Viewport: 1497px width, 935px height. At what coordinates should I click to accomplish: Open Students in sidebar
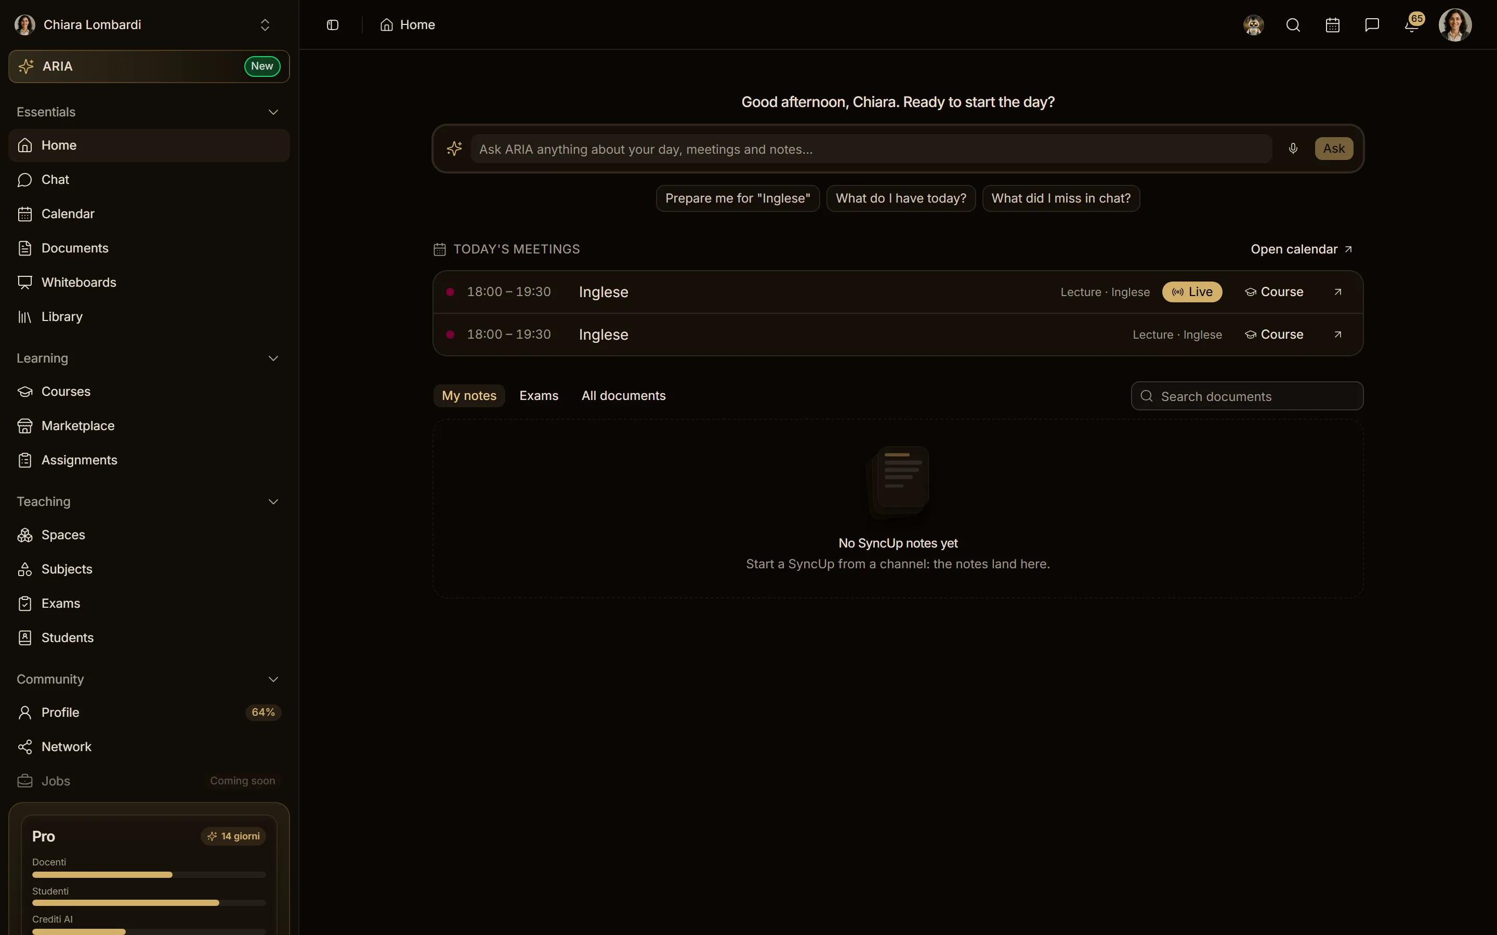coord(149,637)
